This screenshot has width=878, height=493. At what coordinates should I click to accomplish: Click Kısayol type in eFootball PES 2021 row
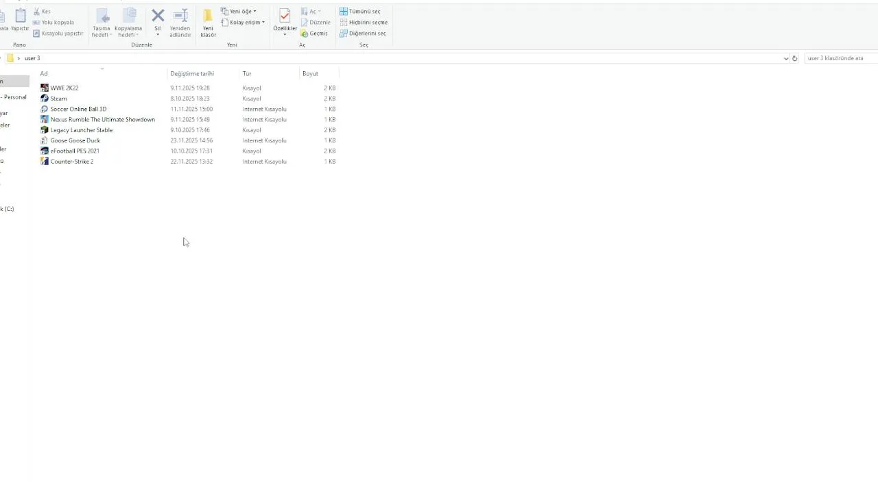[x=252, y=151]
